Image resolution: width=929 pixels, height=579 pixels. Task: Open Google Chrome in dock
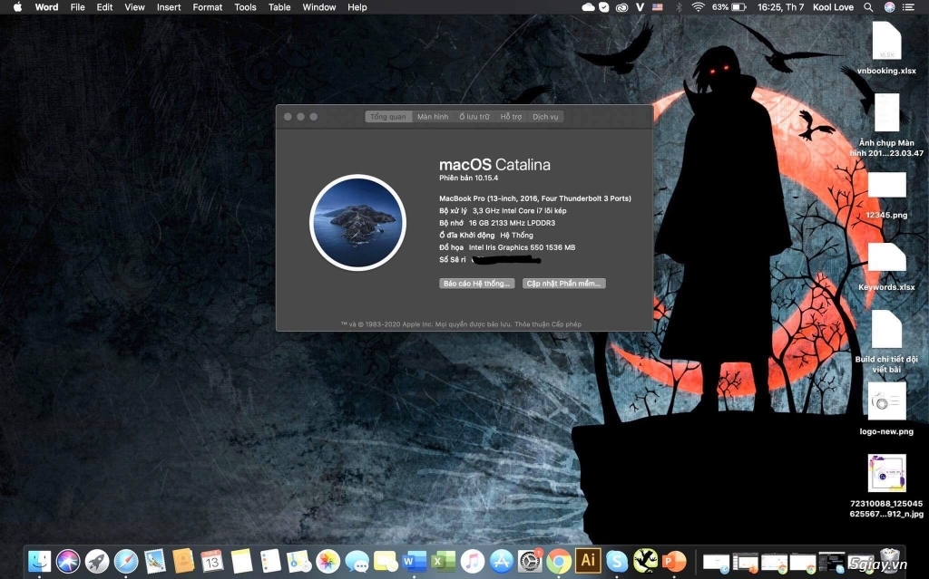[x=559, y=561]
